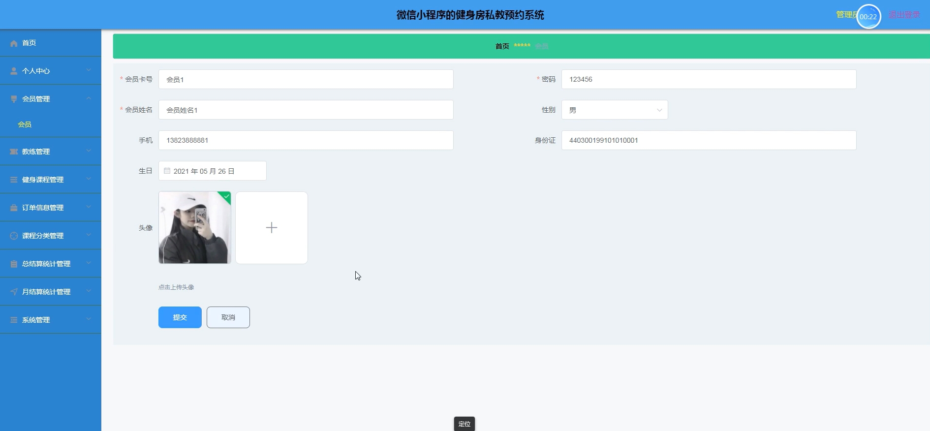The image size is (930, 431).
Task: Click the 订单信息管理 briefcase icon
Action: [x=14, y=208]
